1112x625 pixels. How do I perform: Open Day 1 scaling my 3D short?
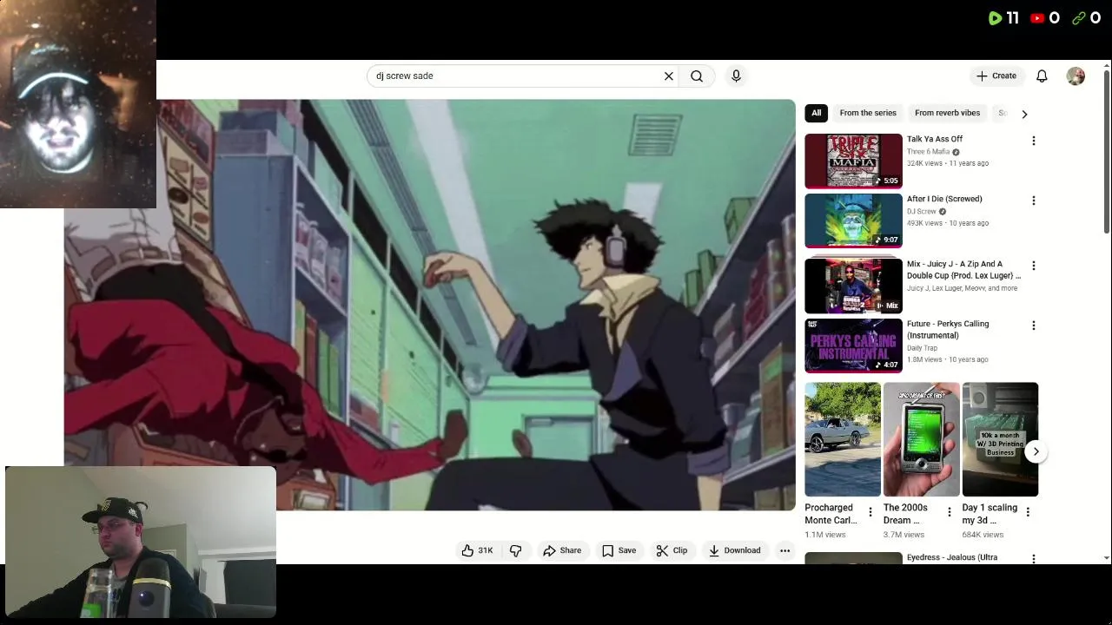click(x=1000, y=439)
